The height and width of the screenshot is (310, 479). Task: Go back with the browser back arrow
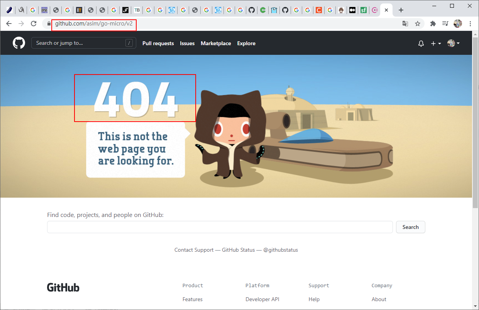[9, 24]
